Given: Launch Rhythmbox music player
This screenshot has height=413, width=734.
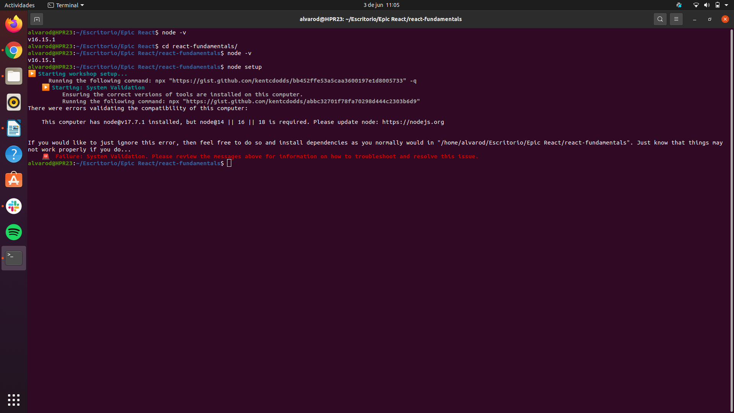Looking at the screenshot, I should pos(14,102).
